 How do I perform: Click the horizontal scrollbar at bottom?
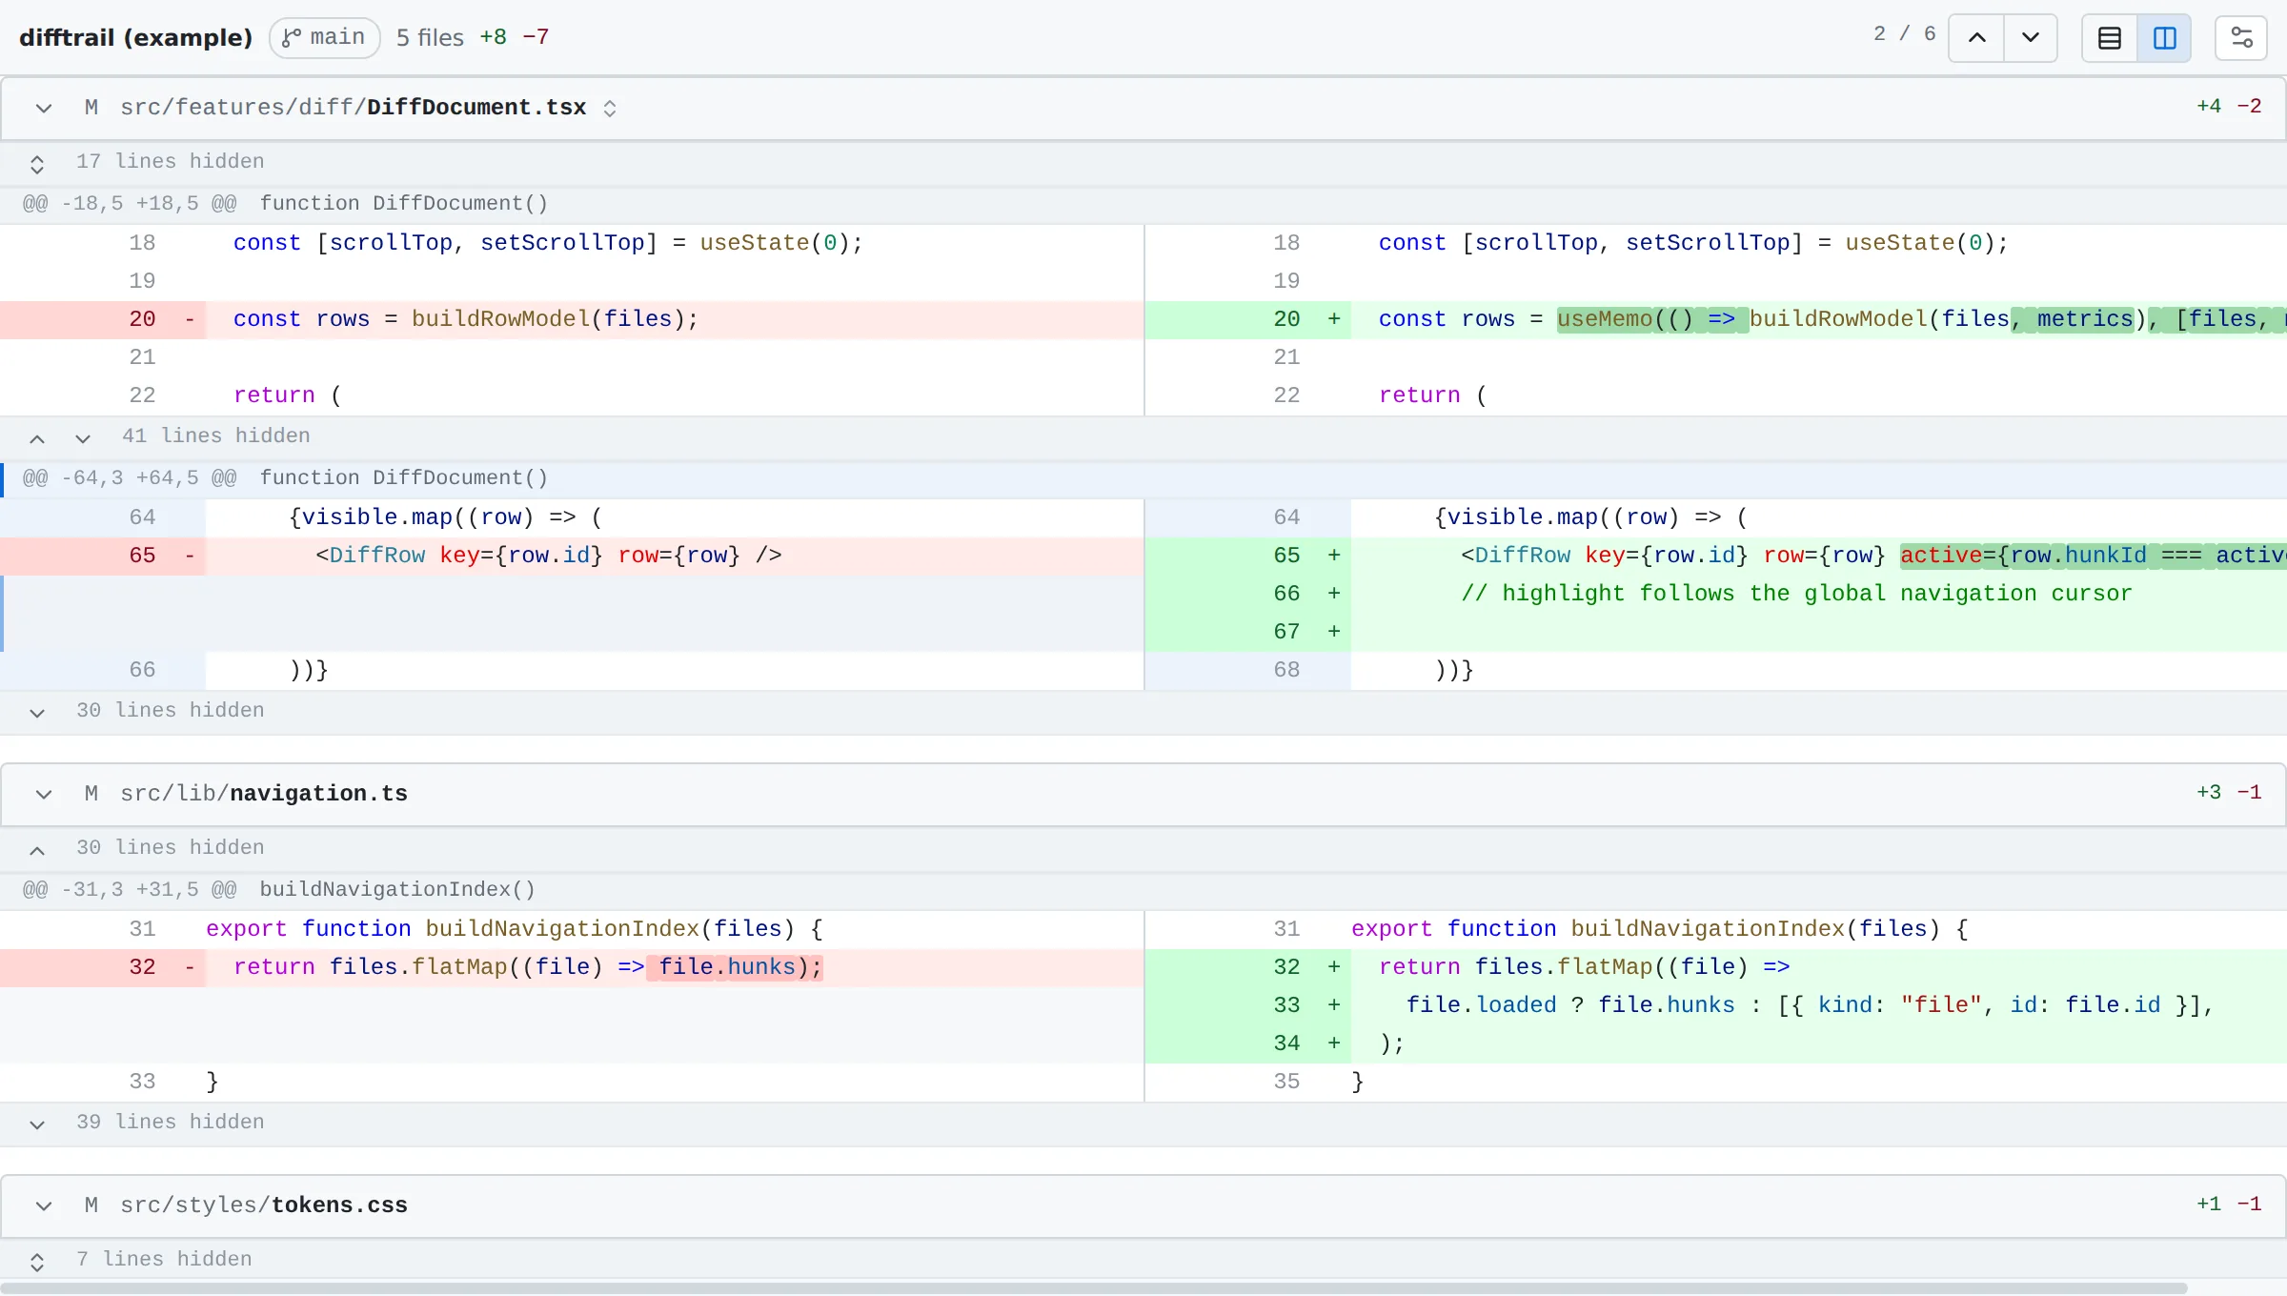pos(1094,1288)
